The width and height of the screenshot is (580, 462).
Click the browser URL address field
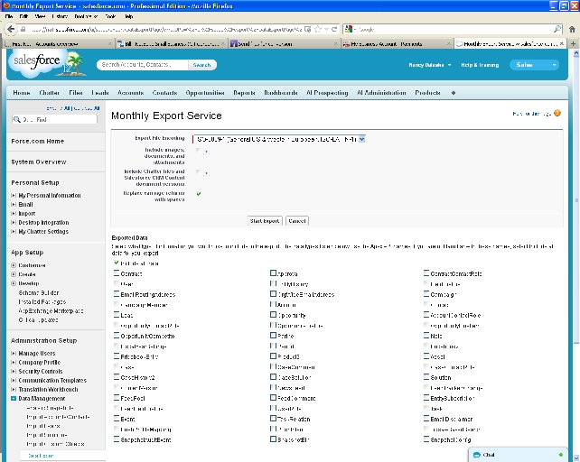click(x=165, y=29)
